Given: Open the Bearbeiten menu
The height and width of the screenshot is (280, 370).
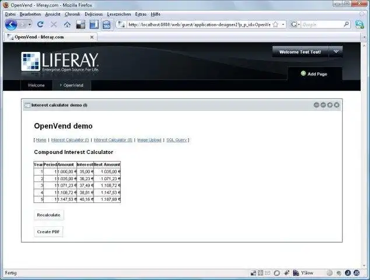Looking at the screenshot, I should pyautogui.click(x=30, y=14).
